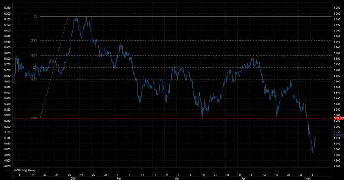The width and height of the screenshot is (344, 180).
Task: Click 4 900 on the left price axis
Action: click(7, 161)
